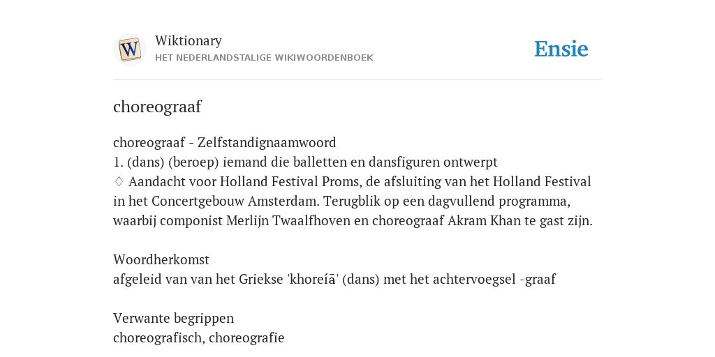Viewport: 715px width, 357px height.
Task: Open the related term 'choreografie'
Action: [x=246, y=338]
